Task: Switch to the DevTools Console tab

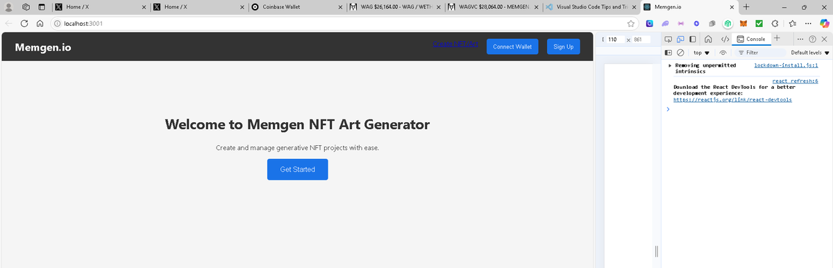Action: [x=751, y=39]
